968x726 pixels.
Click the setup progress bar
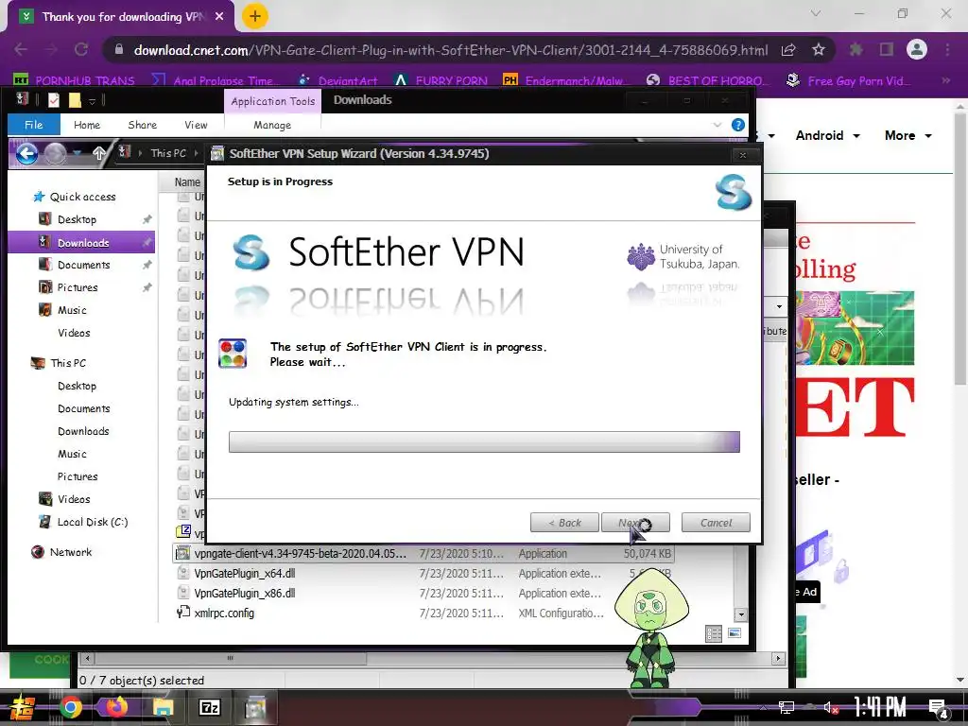click(x=484, y=442)
